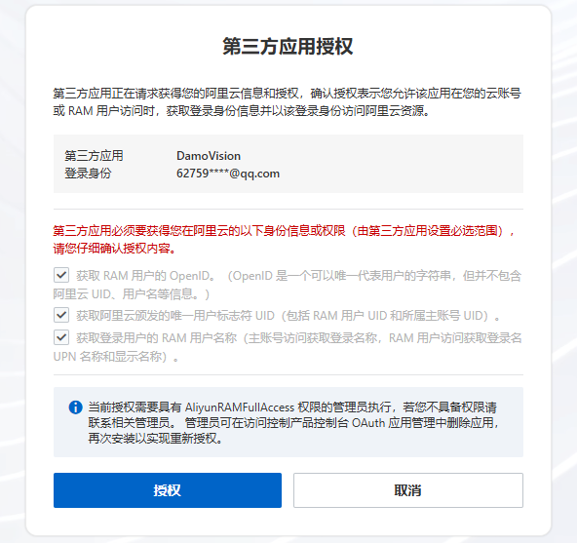The width and height of the screenshot is (577, 543).
Task: Click the UPN 名称和显示名称 text line
Action: tap(116, 357)
